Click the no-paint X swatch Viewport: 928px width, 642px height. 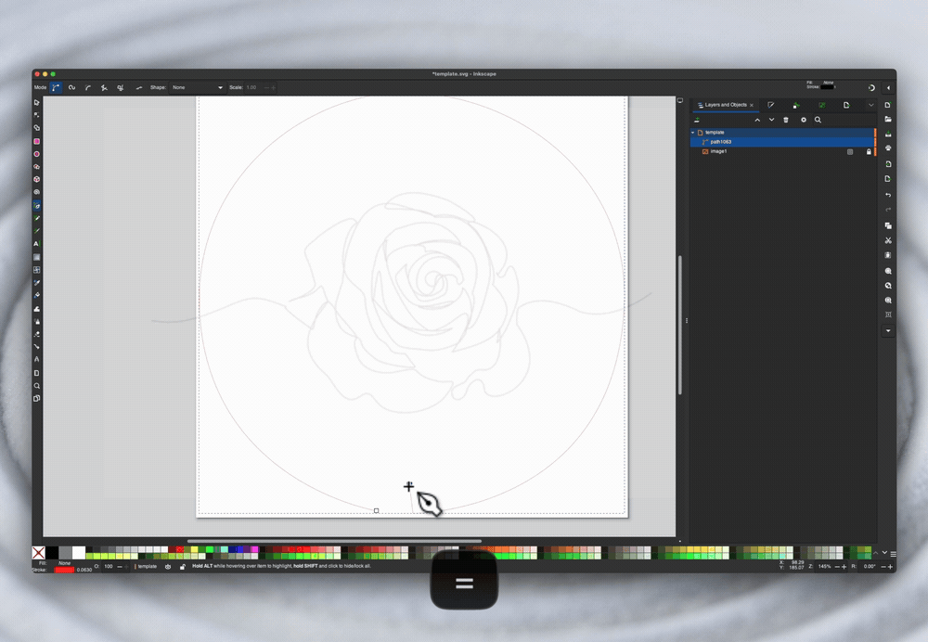pyautogui.click(x=38, y=553)
